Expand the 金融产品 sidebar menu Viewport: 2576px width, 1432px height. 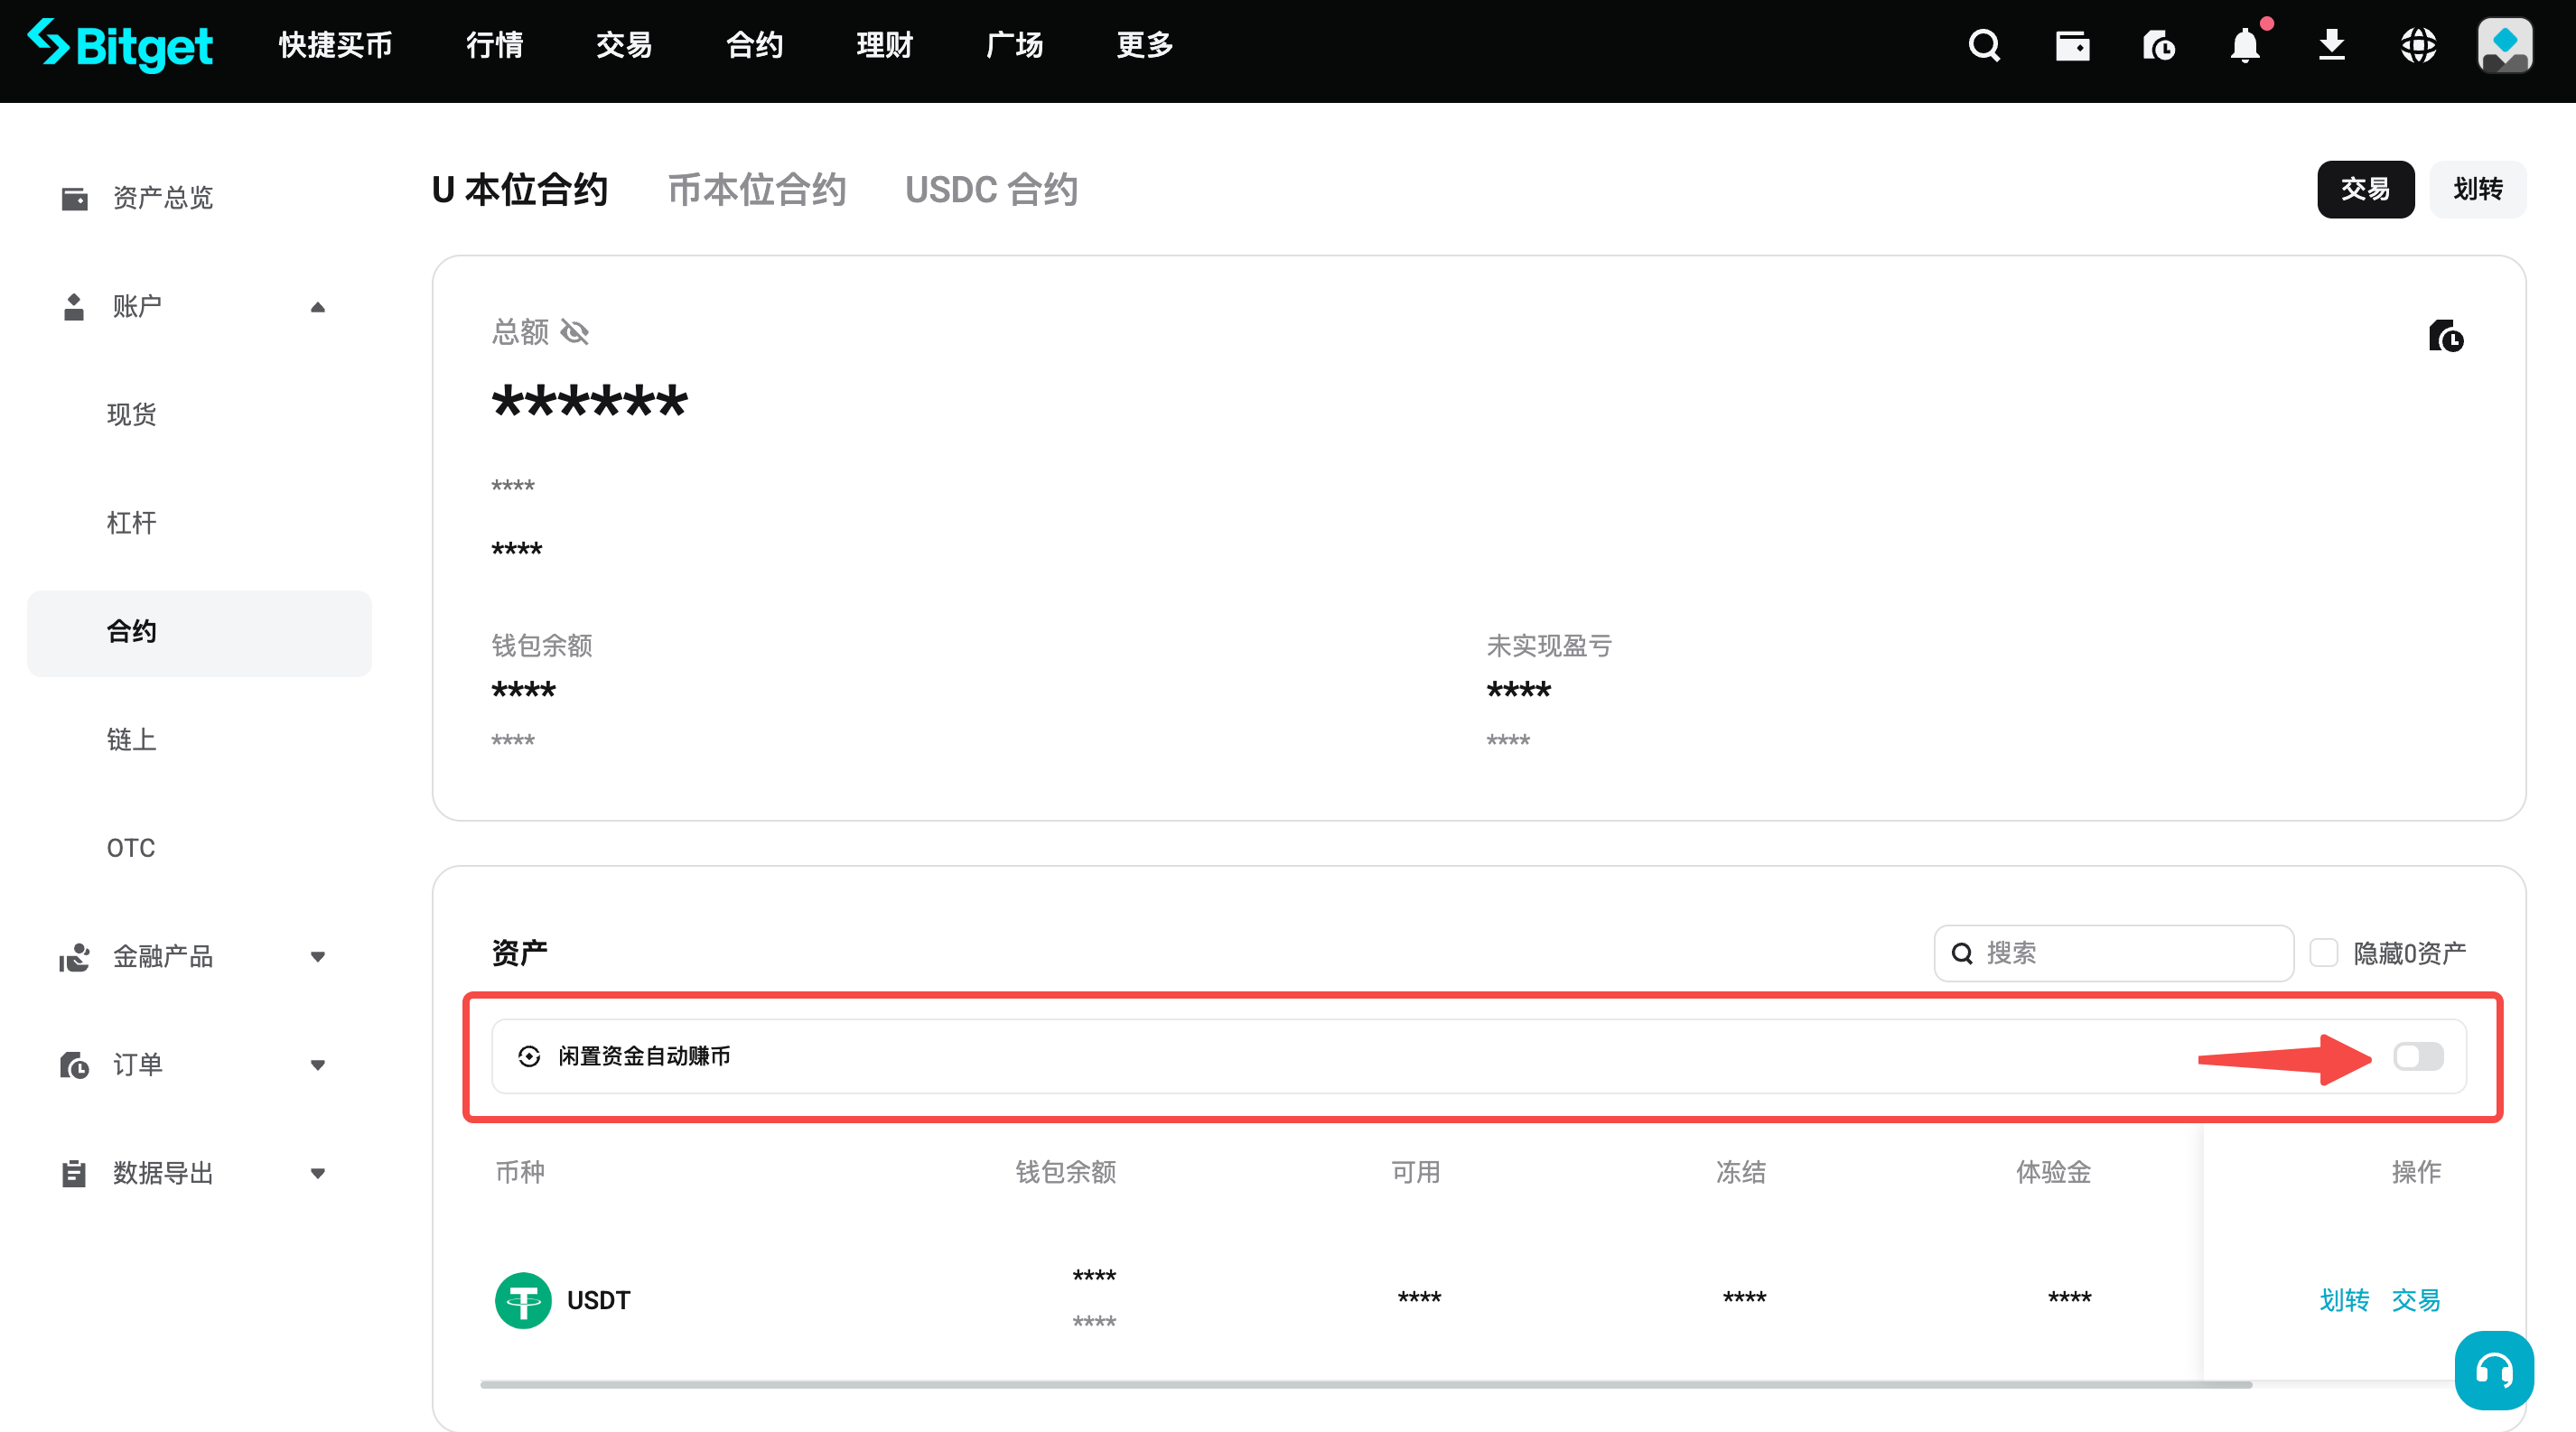pos(318,956)
